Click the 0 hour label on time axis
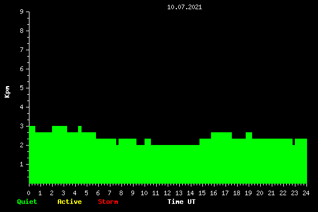Image resolution: width=318 pixels, height=212 pixels. click(28, 193)
